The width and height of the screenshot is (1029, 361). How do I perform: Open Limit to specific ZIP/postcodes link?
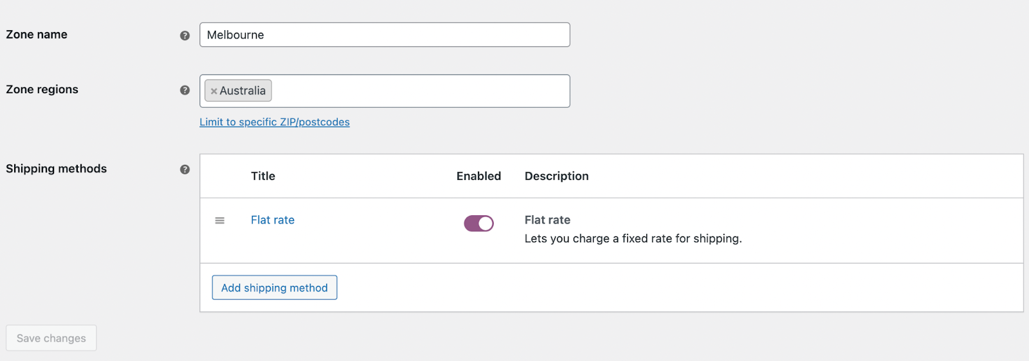coord(275,122)
